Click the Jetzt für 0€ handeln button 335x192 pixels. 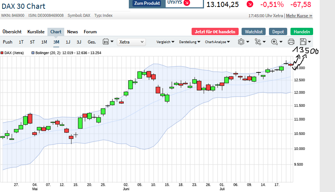click(215, 32)
